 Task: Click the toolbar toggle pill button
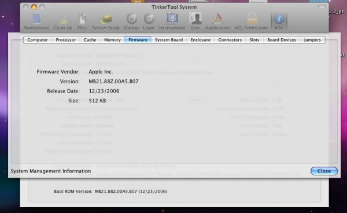point(322,7)
